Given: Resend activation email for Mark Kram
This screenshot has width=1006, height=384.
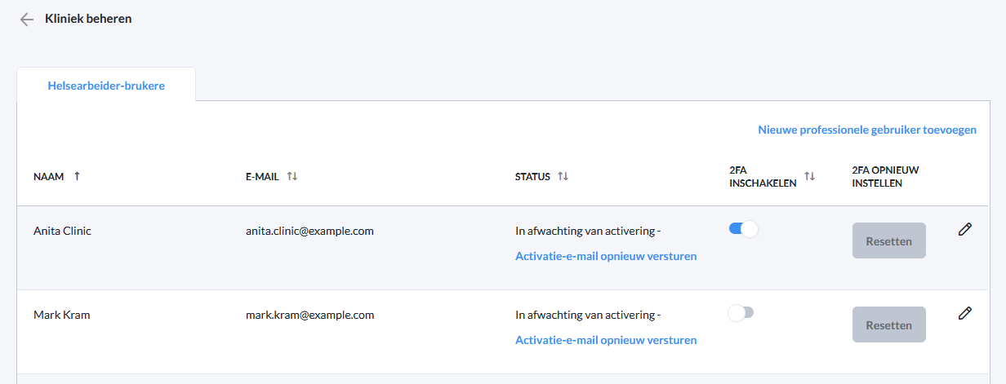Looking at the screenshot, I should click(x=606, y=340).
